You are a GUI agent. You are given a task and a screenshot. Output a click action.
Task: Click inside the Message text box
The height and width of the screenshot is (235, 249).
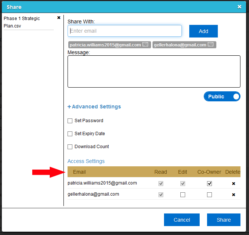click(154, 71)
